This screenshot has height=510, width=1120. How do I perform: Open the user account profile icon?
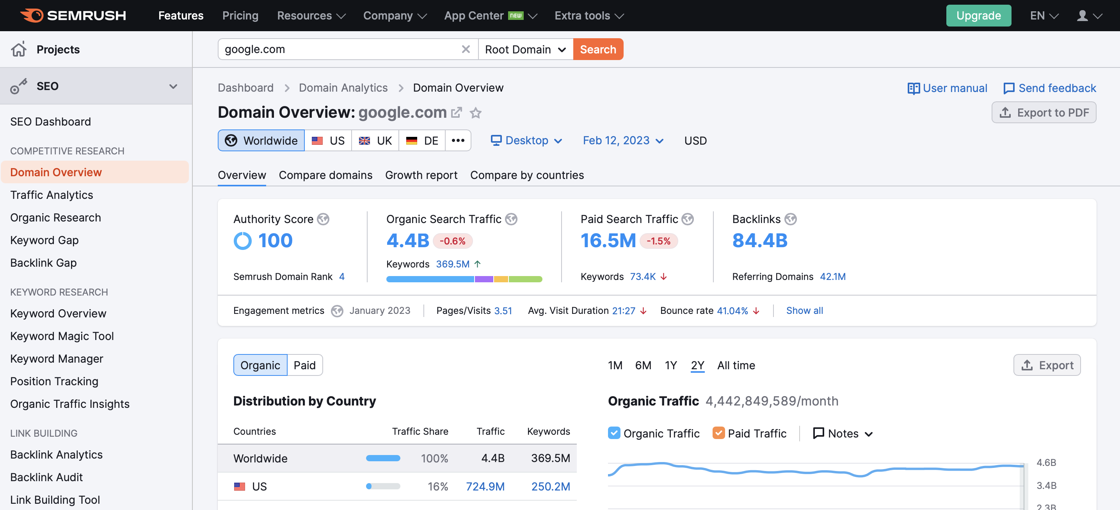1083,16
